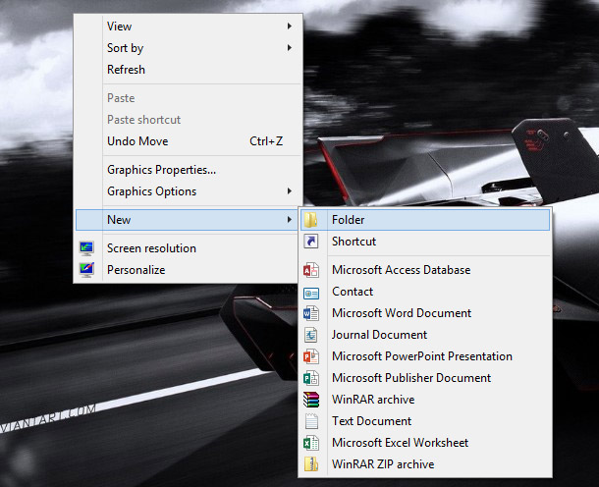
Task: Select the New menu entry
Action: tap(187, 220)
